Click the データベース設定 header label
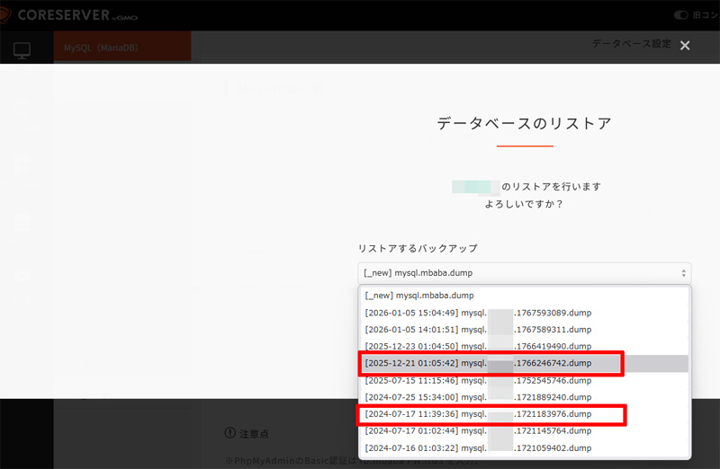Viewport: 720px width, 469px height. (x=631, y=44)
